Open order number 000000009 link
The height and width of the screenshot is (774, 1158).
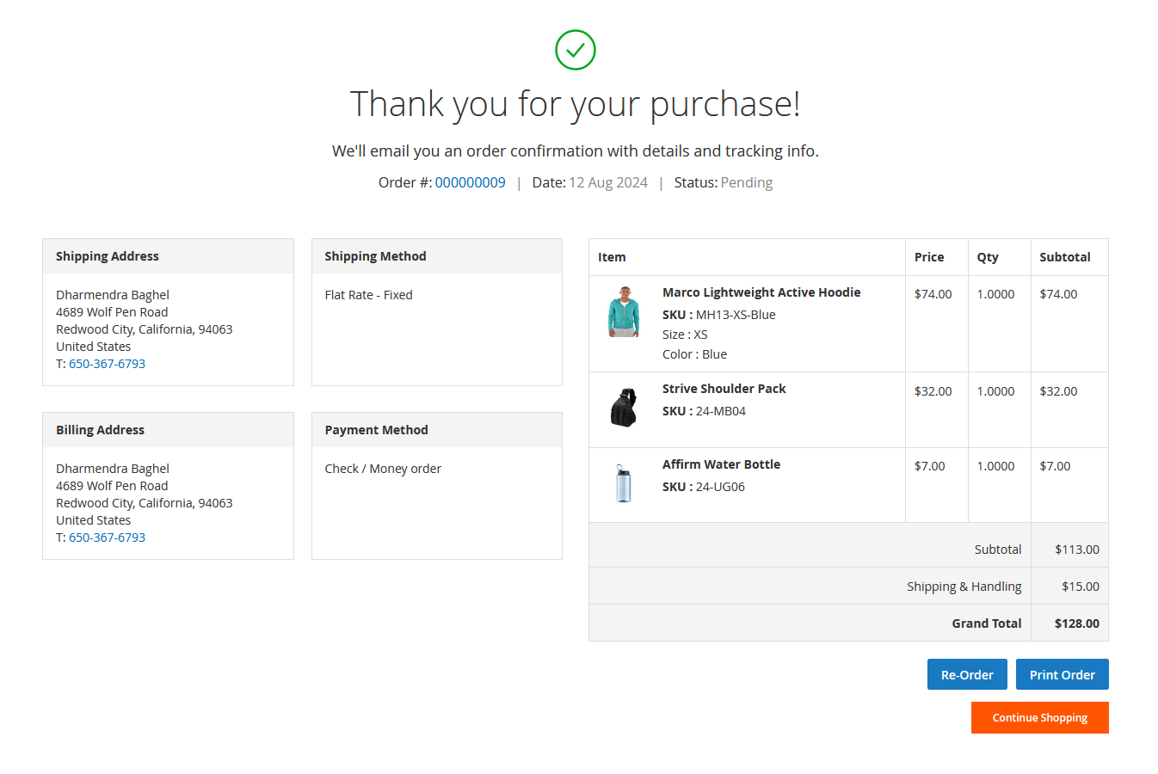(x=470, y=182)
